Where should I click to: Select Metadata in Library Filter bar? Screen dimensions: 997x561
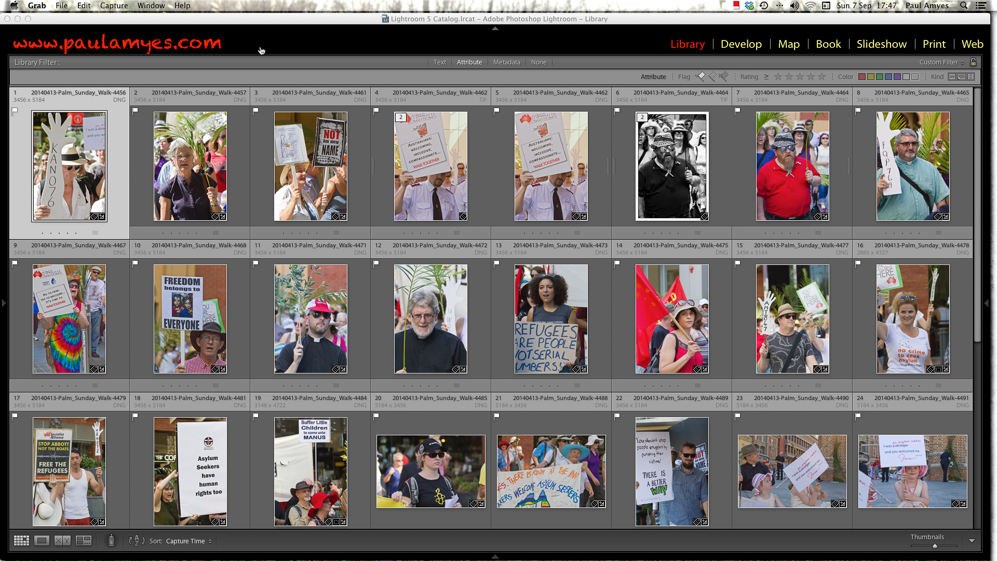tap(506, 62)
